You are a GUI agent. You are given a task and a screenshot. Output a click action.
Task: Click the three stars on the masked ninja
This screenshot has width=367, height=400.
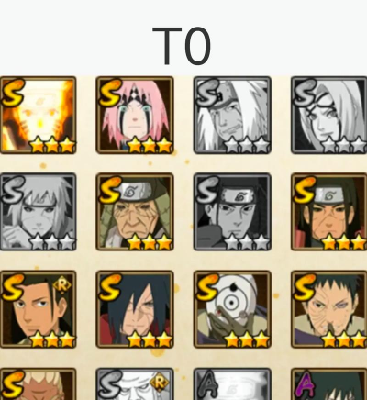point(247,340)
